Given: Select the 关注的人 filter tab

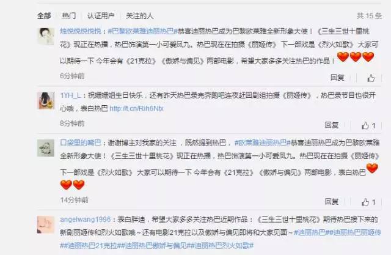Looking at the screenshot, I should pos(140,16).
